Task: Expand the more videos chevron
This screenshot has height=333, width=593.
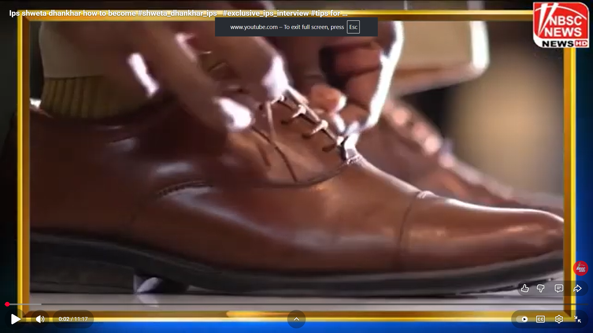Action: (x=296, y=319)
